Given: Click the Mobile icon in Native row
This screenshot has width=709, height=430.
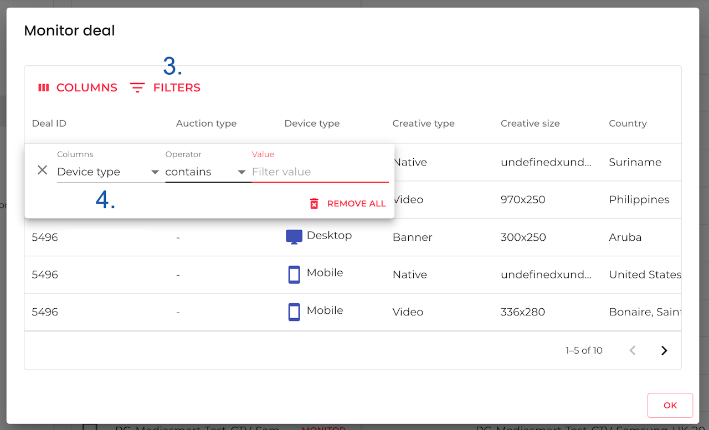Looking at the screenshot, I should coord(294,274).
